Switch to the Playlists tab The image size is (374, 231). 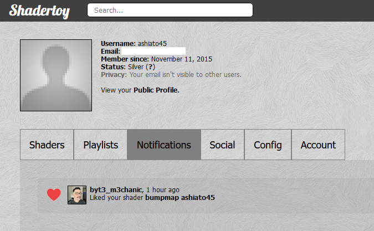(x=100, y=145)
